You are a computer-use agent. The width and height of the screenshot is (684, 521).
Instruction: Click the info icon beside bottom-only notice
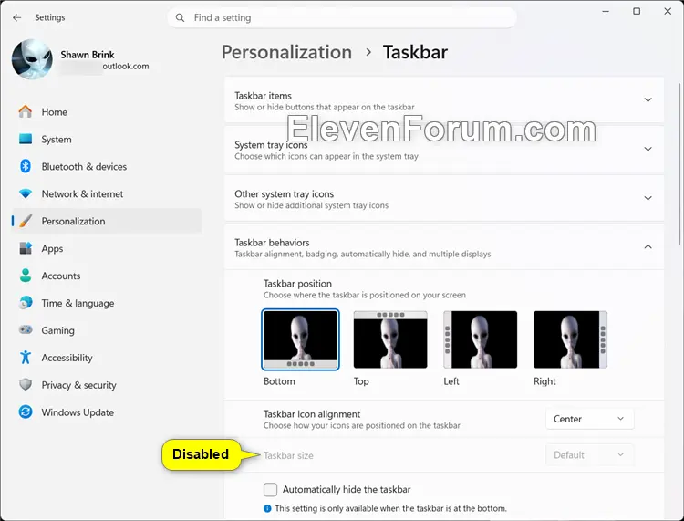coord(267,508)
